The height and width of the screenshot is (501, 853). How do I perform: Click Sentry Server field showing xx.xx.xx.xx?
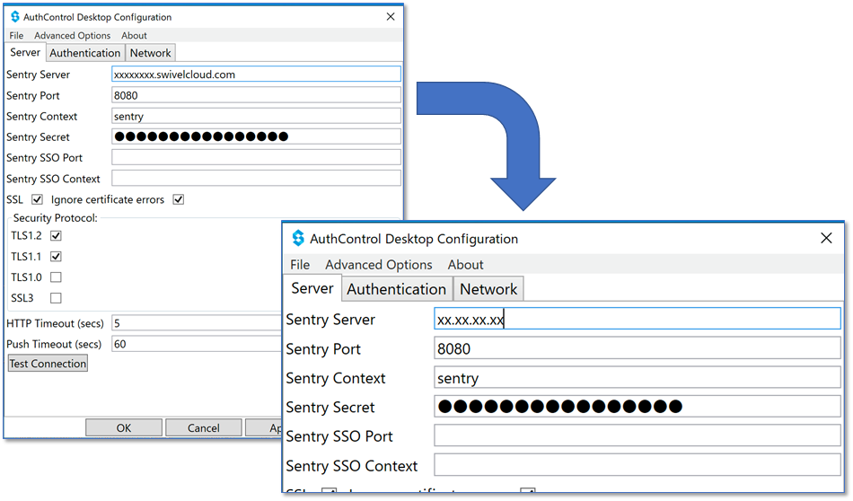coord(638,320)
